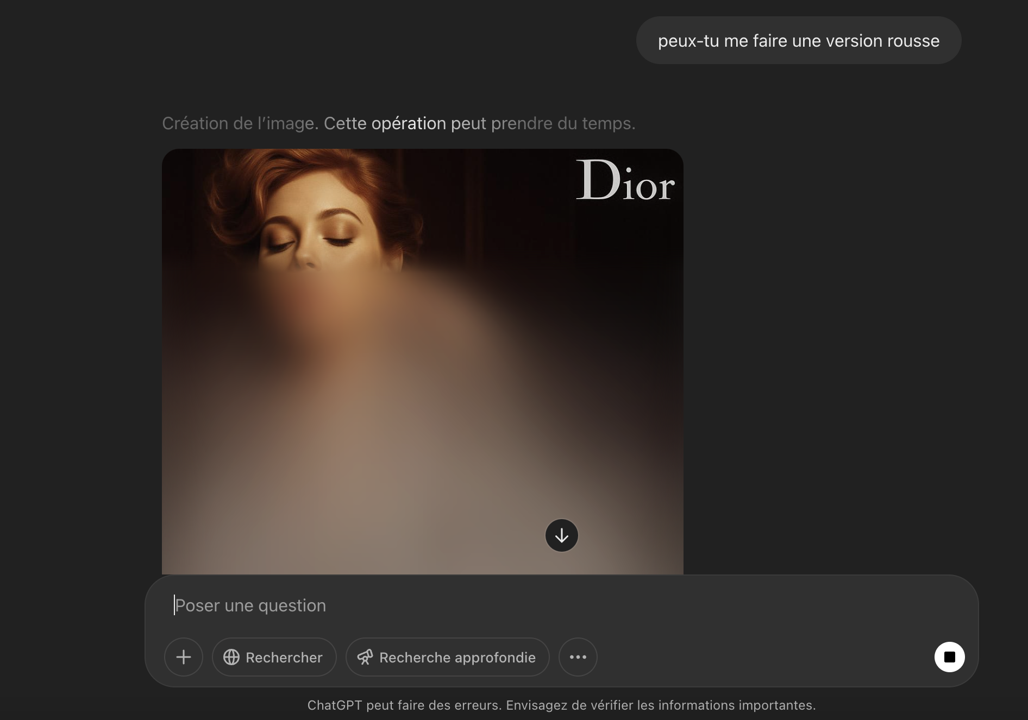Click 'Envisagez de vérifier' disclaimer sentence
Image resolution: width=1028 pixels, height=720 pixels.
pyautogui.click(x=660, y=705)
